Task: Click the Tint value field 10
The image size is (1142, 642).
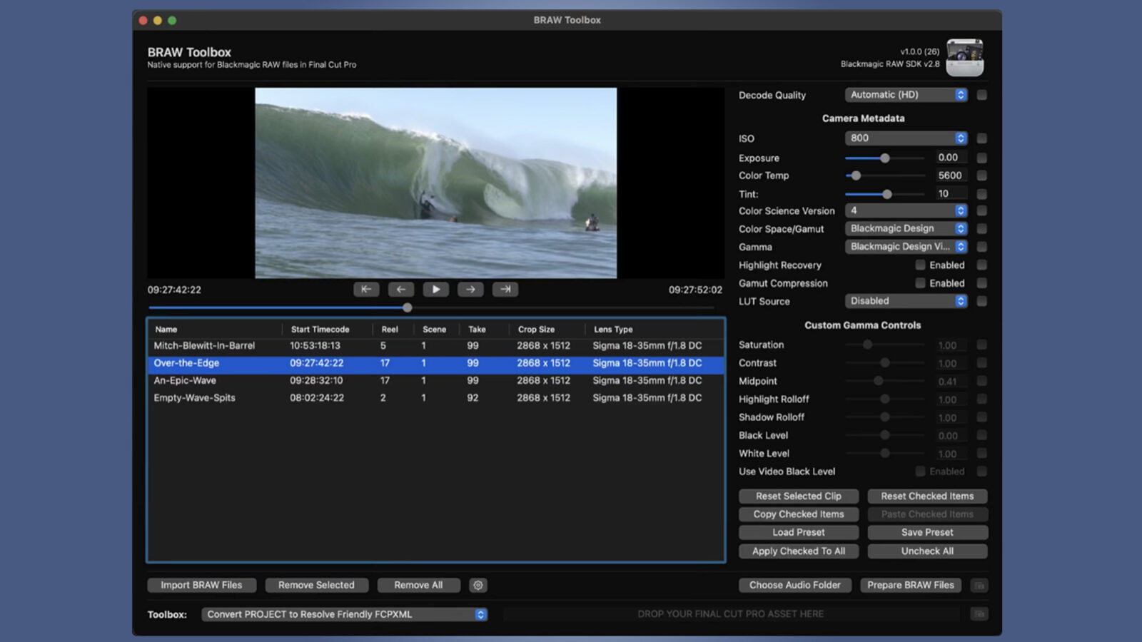Action: coord(951,194)
